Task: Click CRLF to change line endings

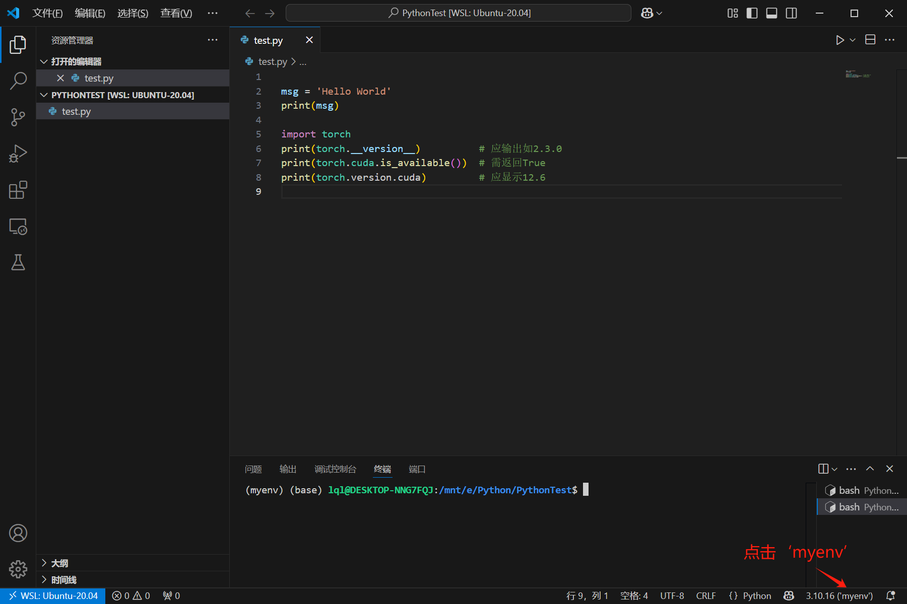Action: pyautogui.click(x=706, y=595)
